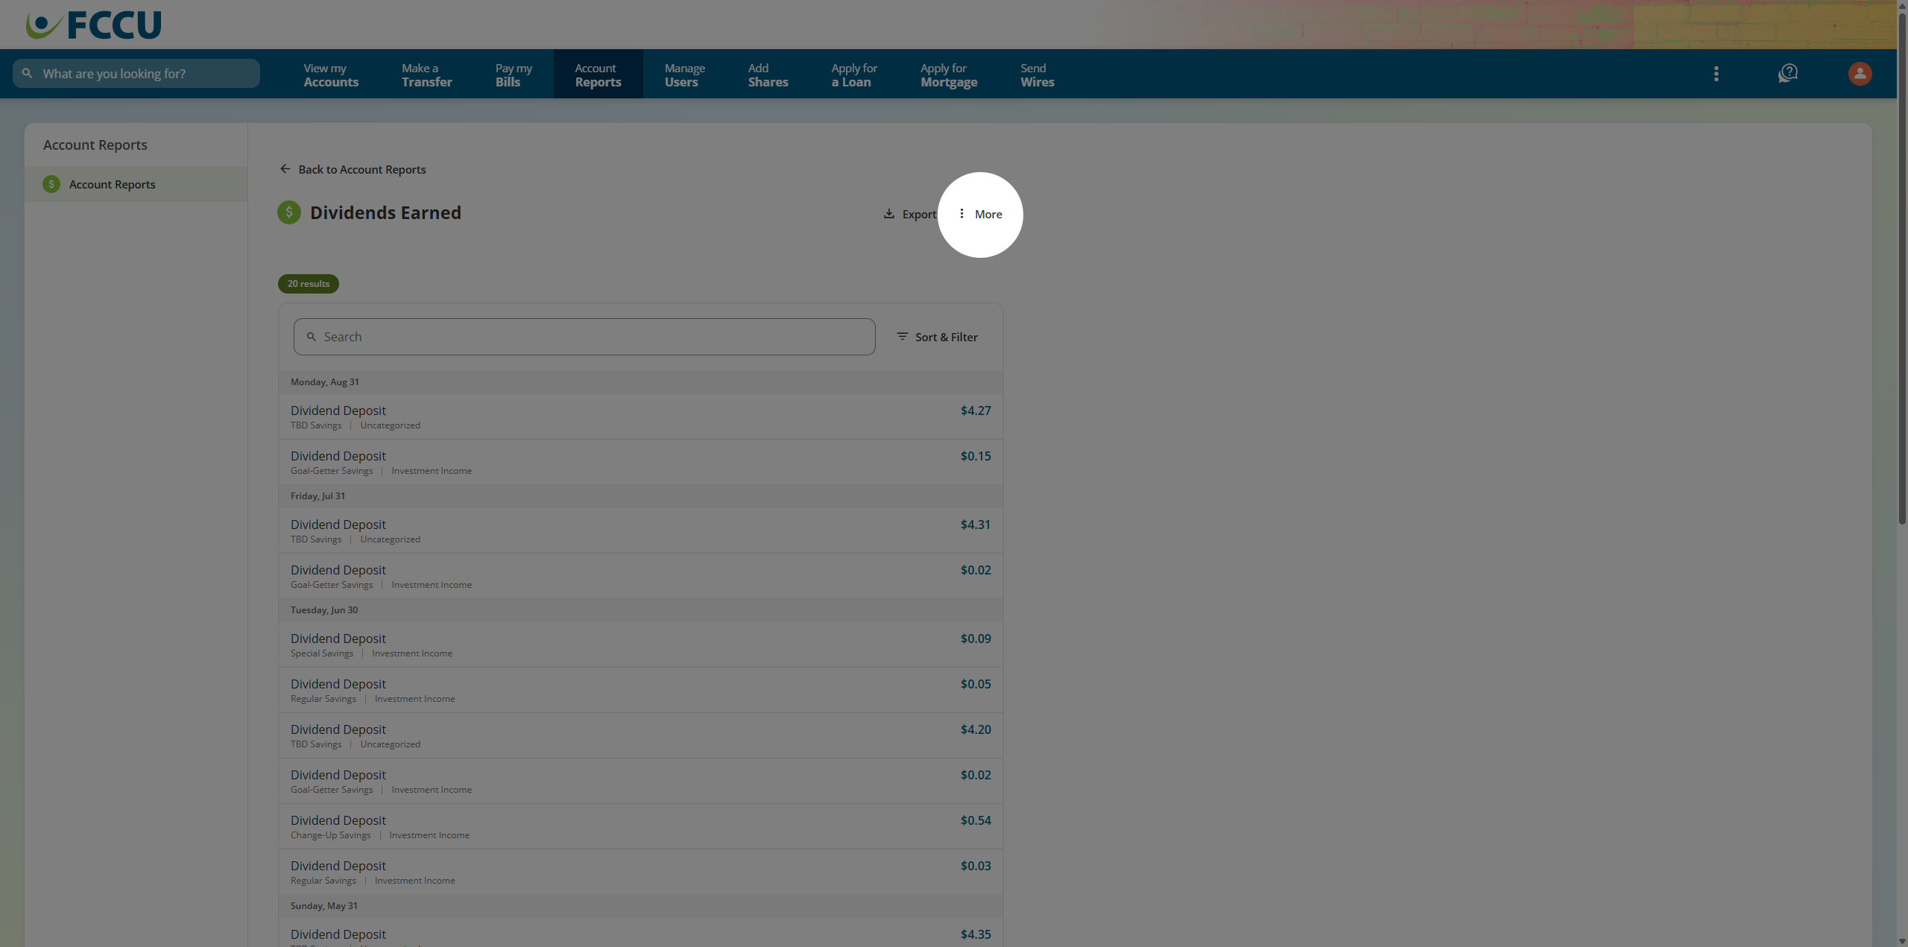Click the Dividends Earned heading
The image size is (1908, 947).
click(385, 213)
